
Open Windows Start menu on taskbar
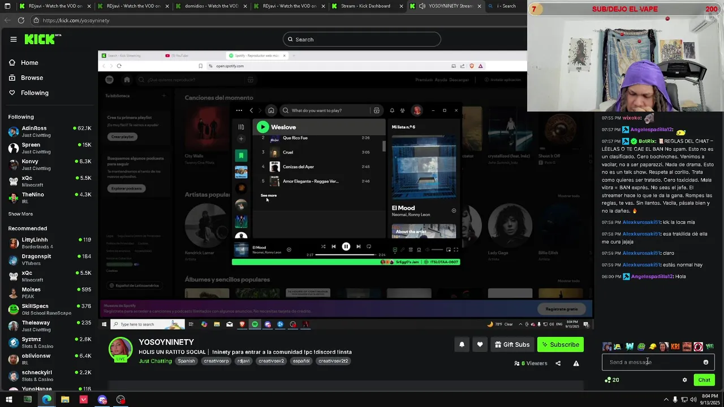[8, 400]
